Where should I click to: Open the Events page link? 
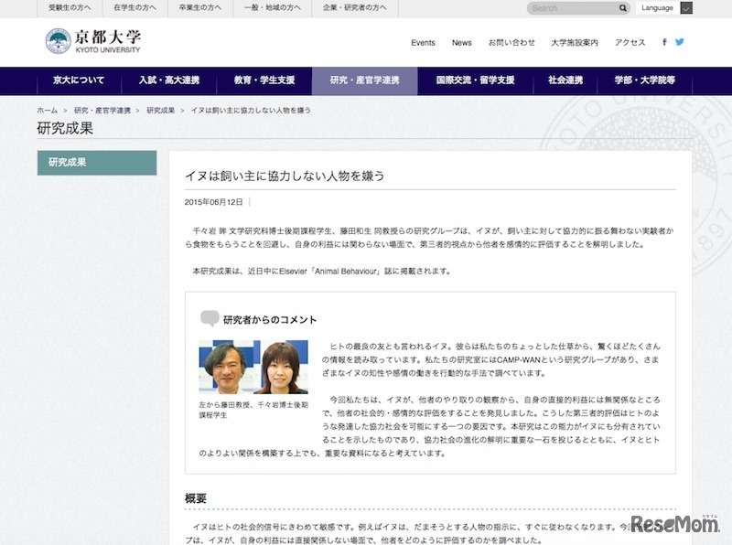(422, 42)
